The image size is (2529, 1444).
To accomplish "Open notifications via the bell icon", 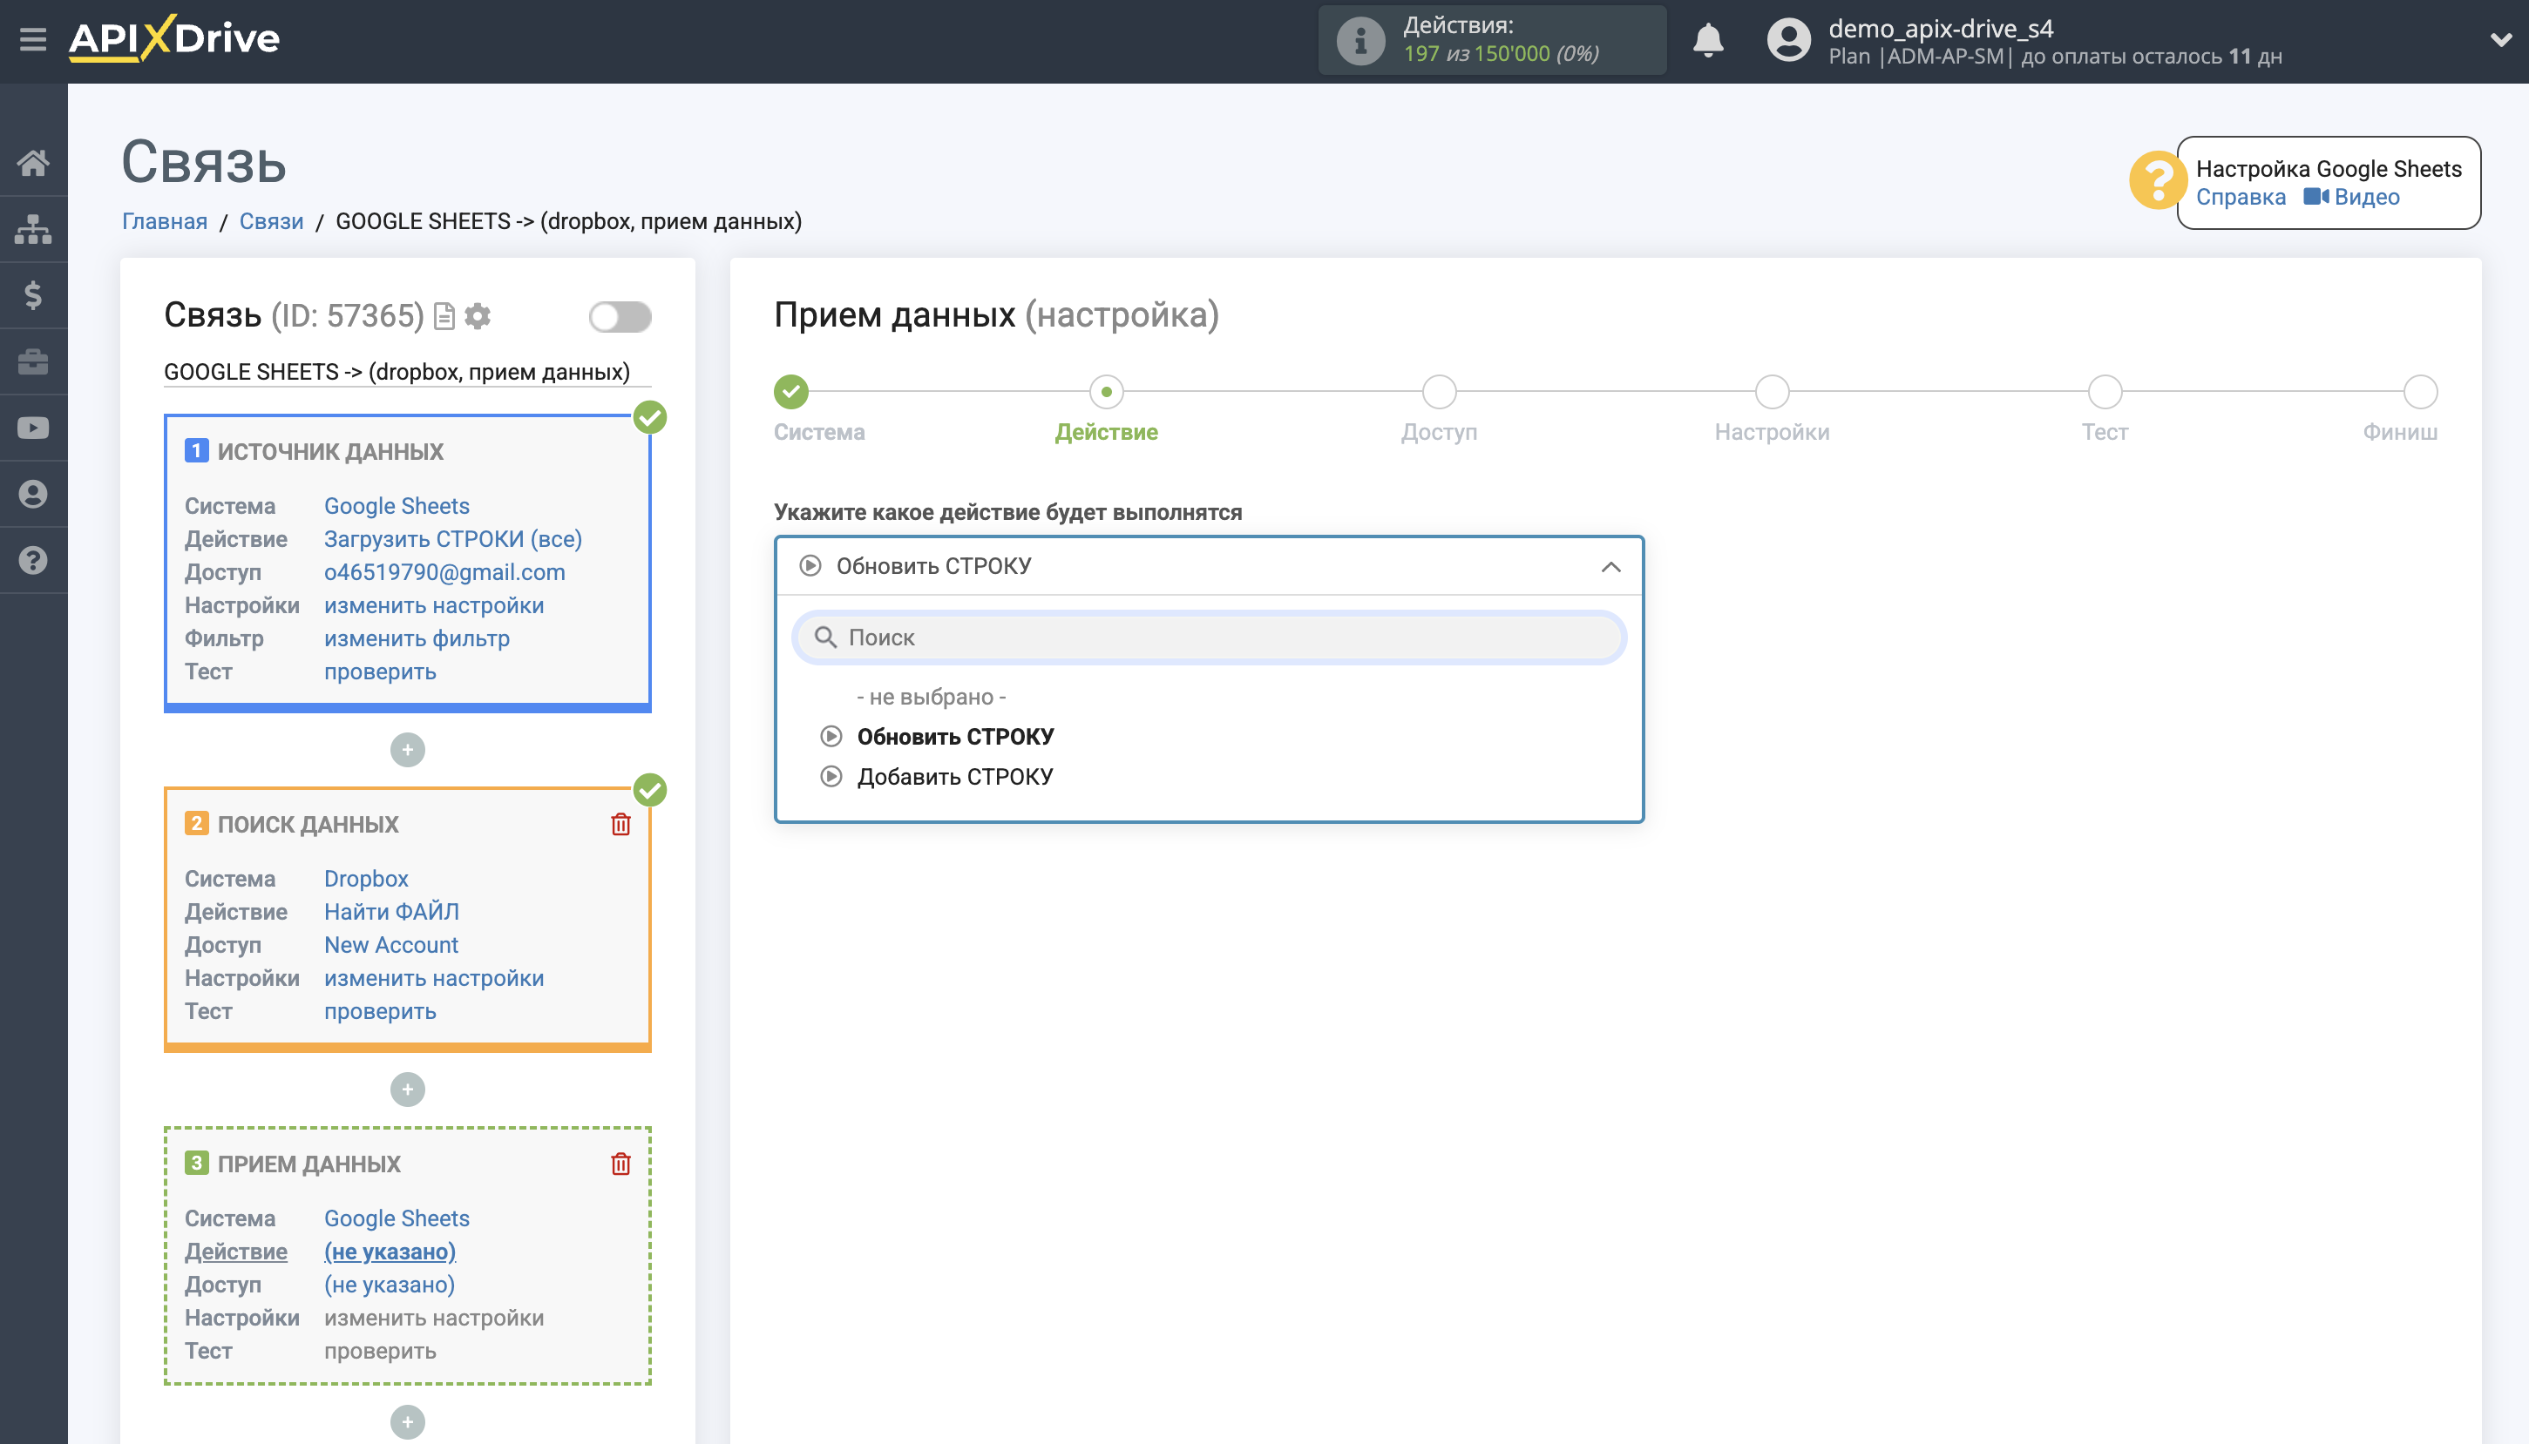I will pos(1708,41).
